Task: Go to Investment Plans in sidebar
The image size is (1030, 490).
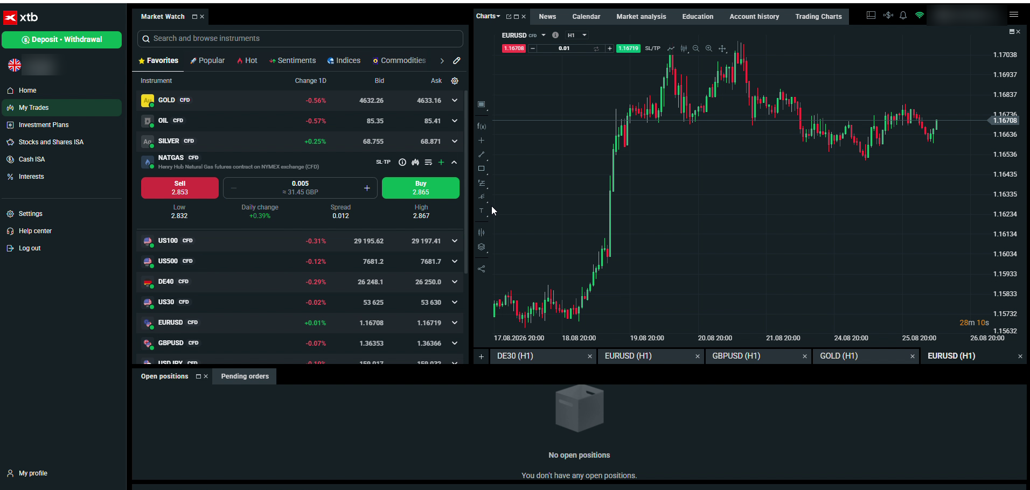Action: point(44,125)
